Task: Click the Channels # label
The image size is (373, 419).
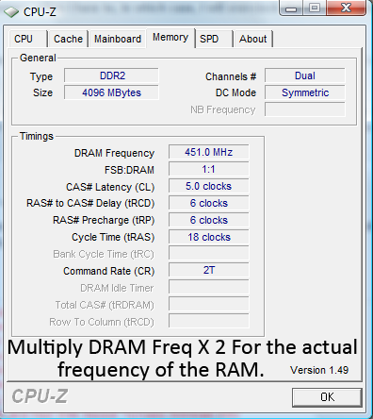Action: pyautogui.click(x=231, y=76)
